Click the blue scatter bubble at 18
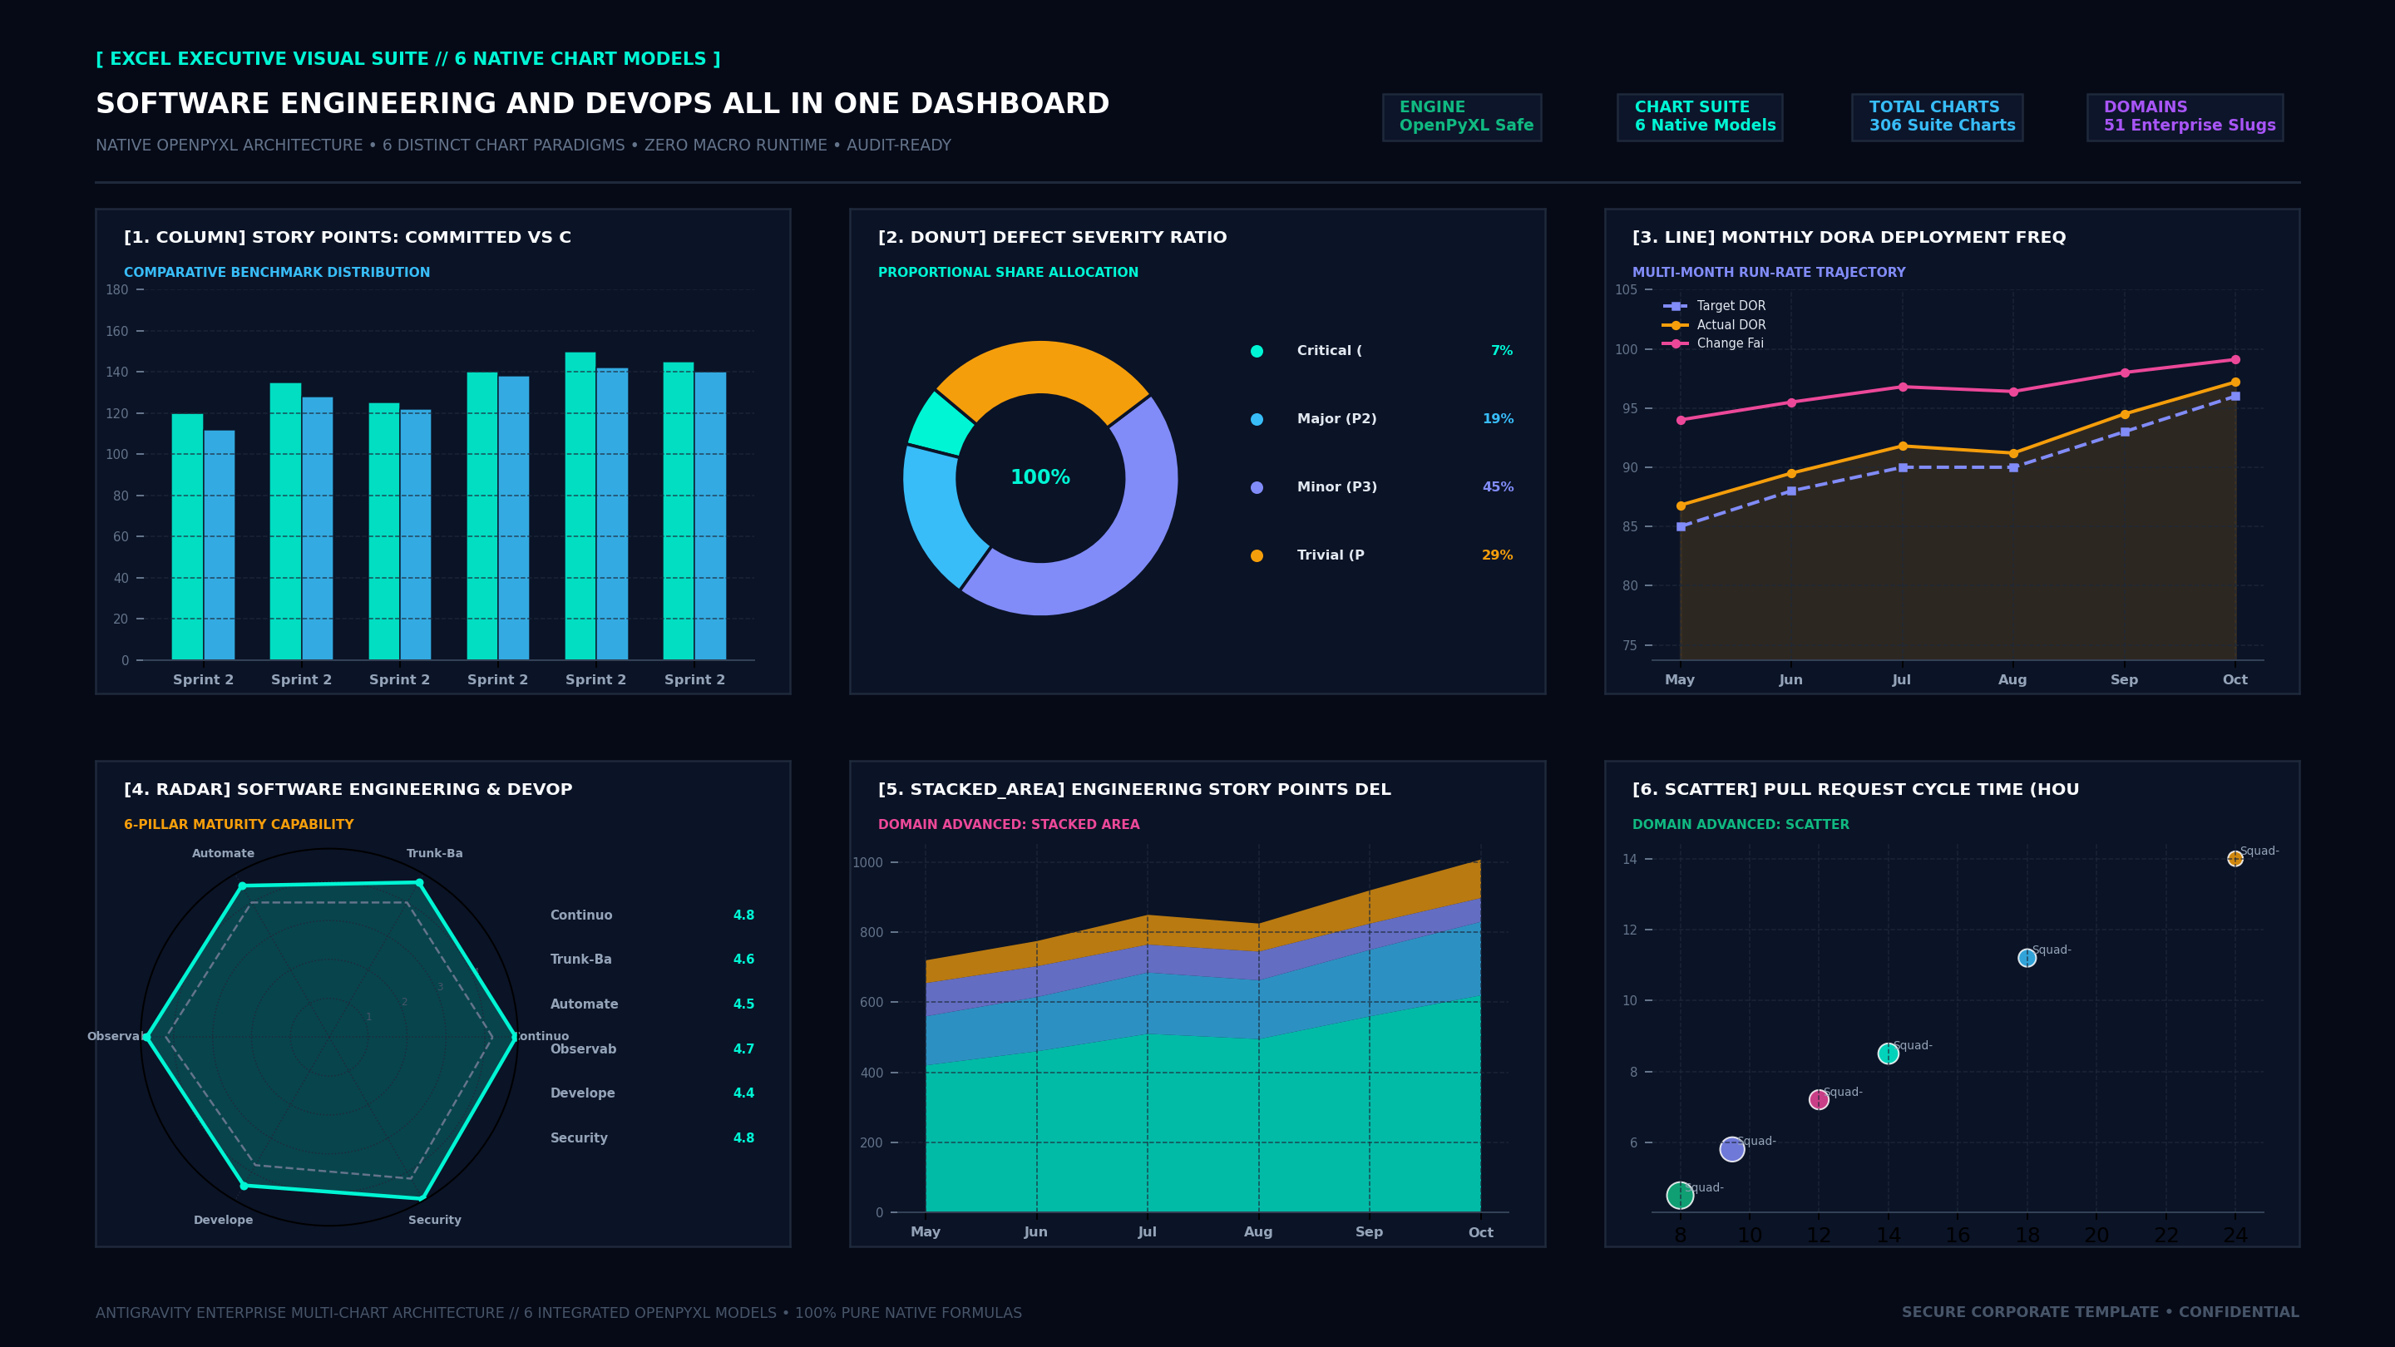The image size is (2395, 1347). tap(2027, 959)
